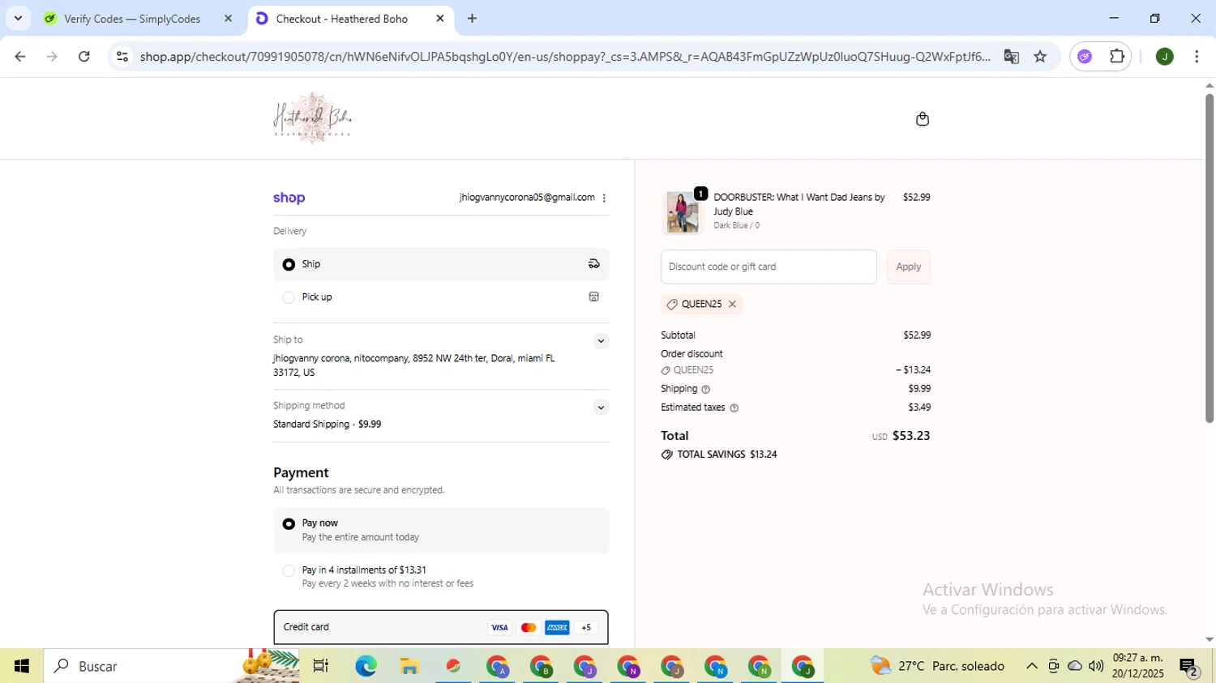This screenshot has height=683, width=1216.
Task: Click the Visa card icon
Action: click(x=499, y=628)
